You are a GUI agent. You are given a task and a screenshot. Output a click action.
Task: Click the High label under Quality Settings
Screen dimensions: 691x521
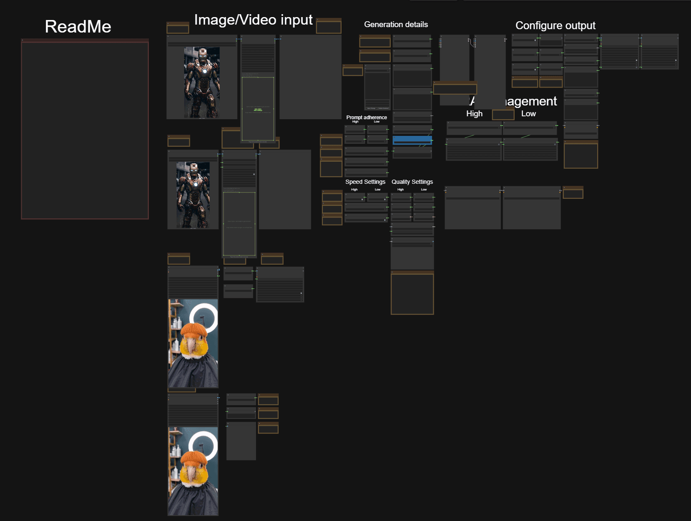[x=400, y=190]
